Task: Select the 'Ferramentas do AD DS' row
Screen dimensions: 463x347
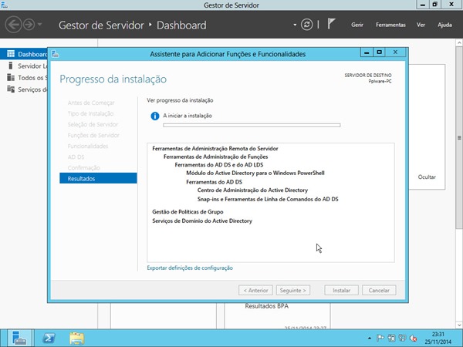Action: click(214, 182)
